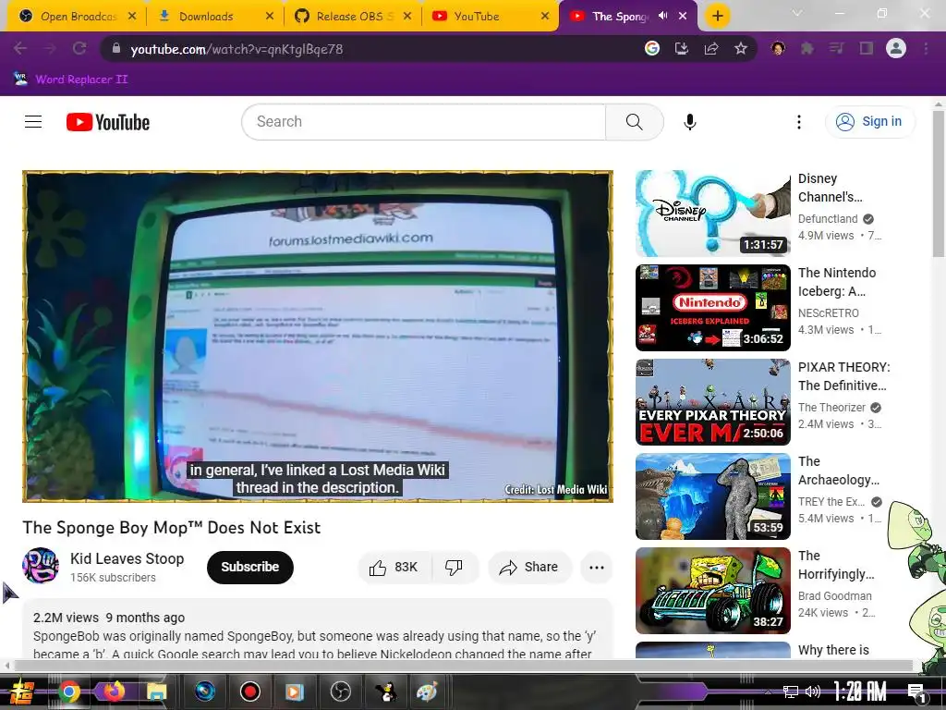Open more actions menu beside Share
The image size is (946, 710).
tap(597, 567)
